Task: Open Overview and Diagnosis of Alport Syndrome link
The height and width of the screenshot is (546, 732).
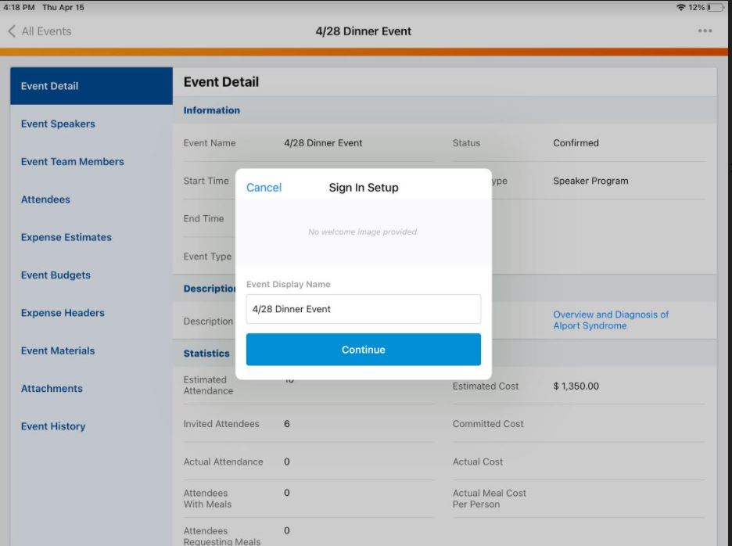Action: click(x=611, y=320)
